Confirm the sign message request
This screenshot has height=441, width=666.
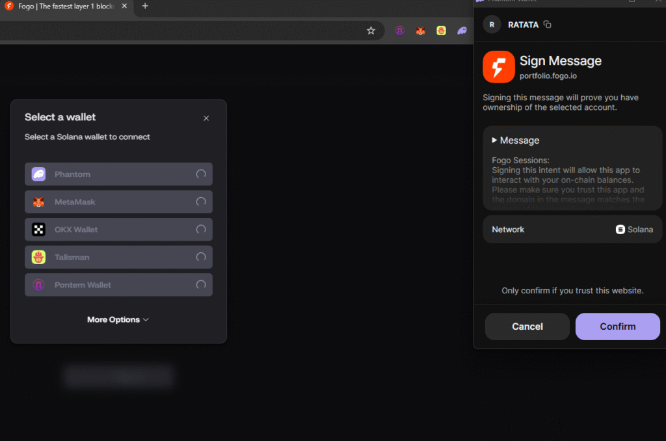pos(617,327)
